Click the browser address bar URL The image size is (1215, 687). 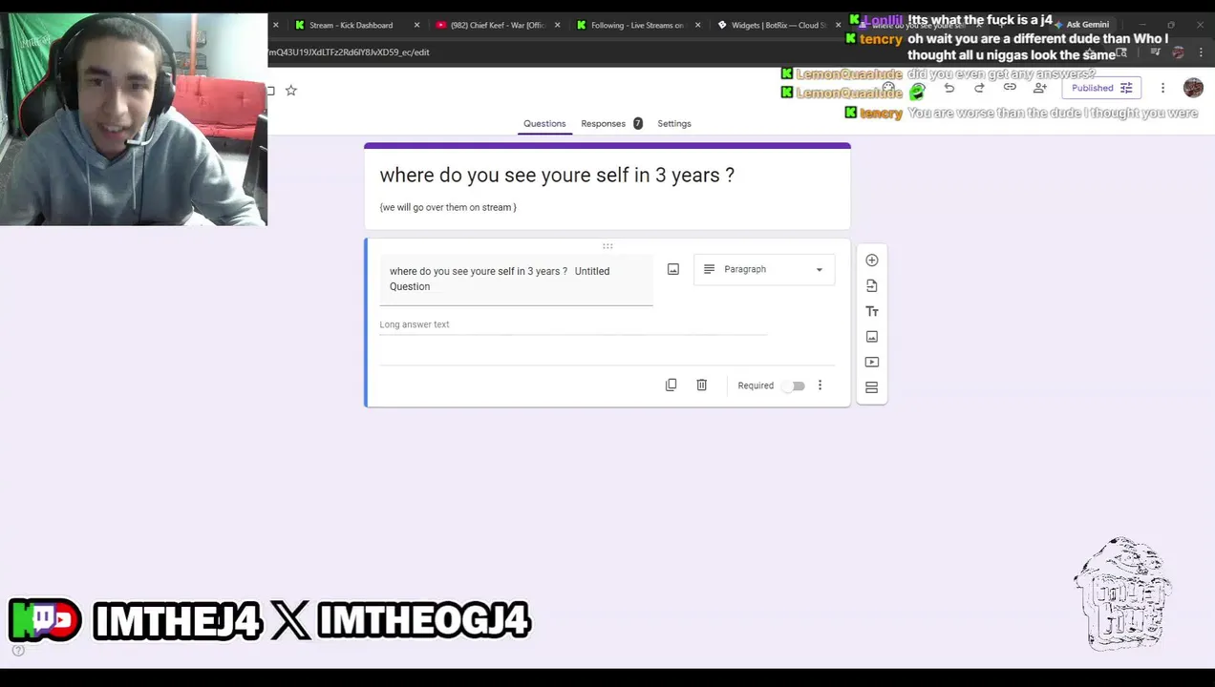350,52
